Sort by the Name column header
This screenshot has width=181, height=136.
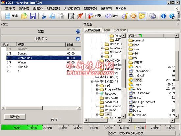click(145, 36)
